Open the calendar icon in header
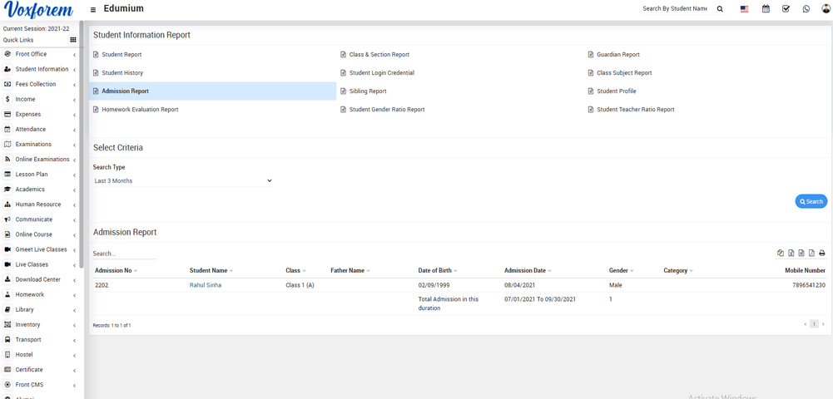Viewport: 833px width, 399px height. tap(766, 9)
